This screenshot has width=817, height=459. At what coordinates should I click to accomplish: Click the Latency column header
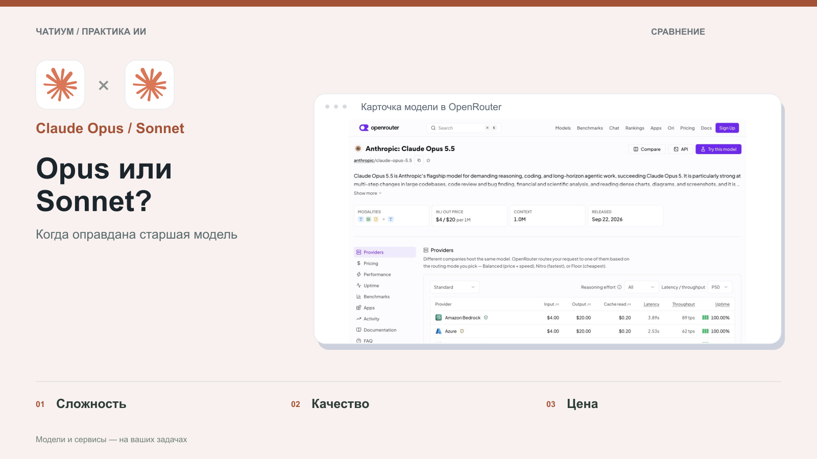[652, 304]
